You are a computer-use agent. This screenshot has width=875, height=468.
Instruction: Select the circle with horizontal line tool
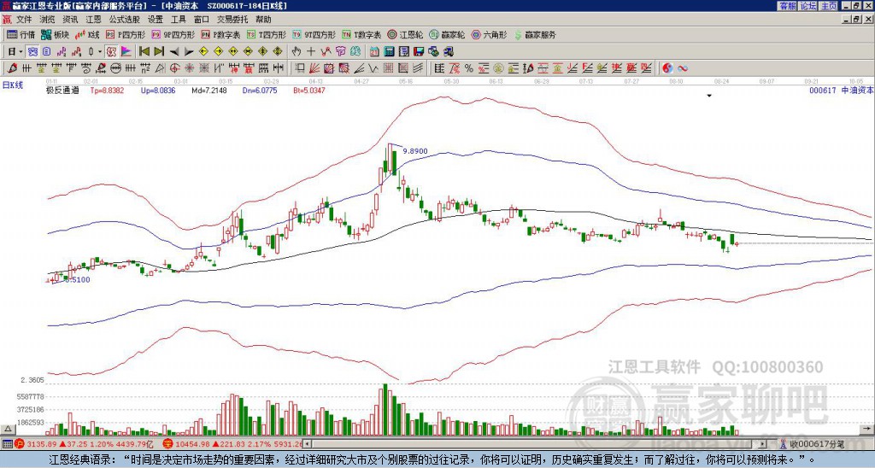tap(115, 68)
